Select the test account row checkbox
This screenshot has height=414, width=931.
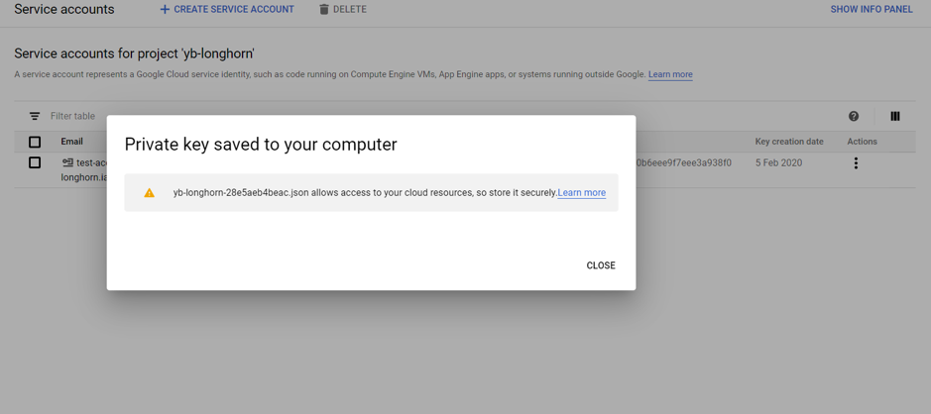click(35, 162)
